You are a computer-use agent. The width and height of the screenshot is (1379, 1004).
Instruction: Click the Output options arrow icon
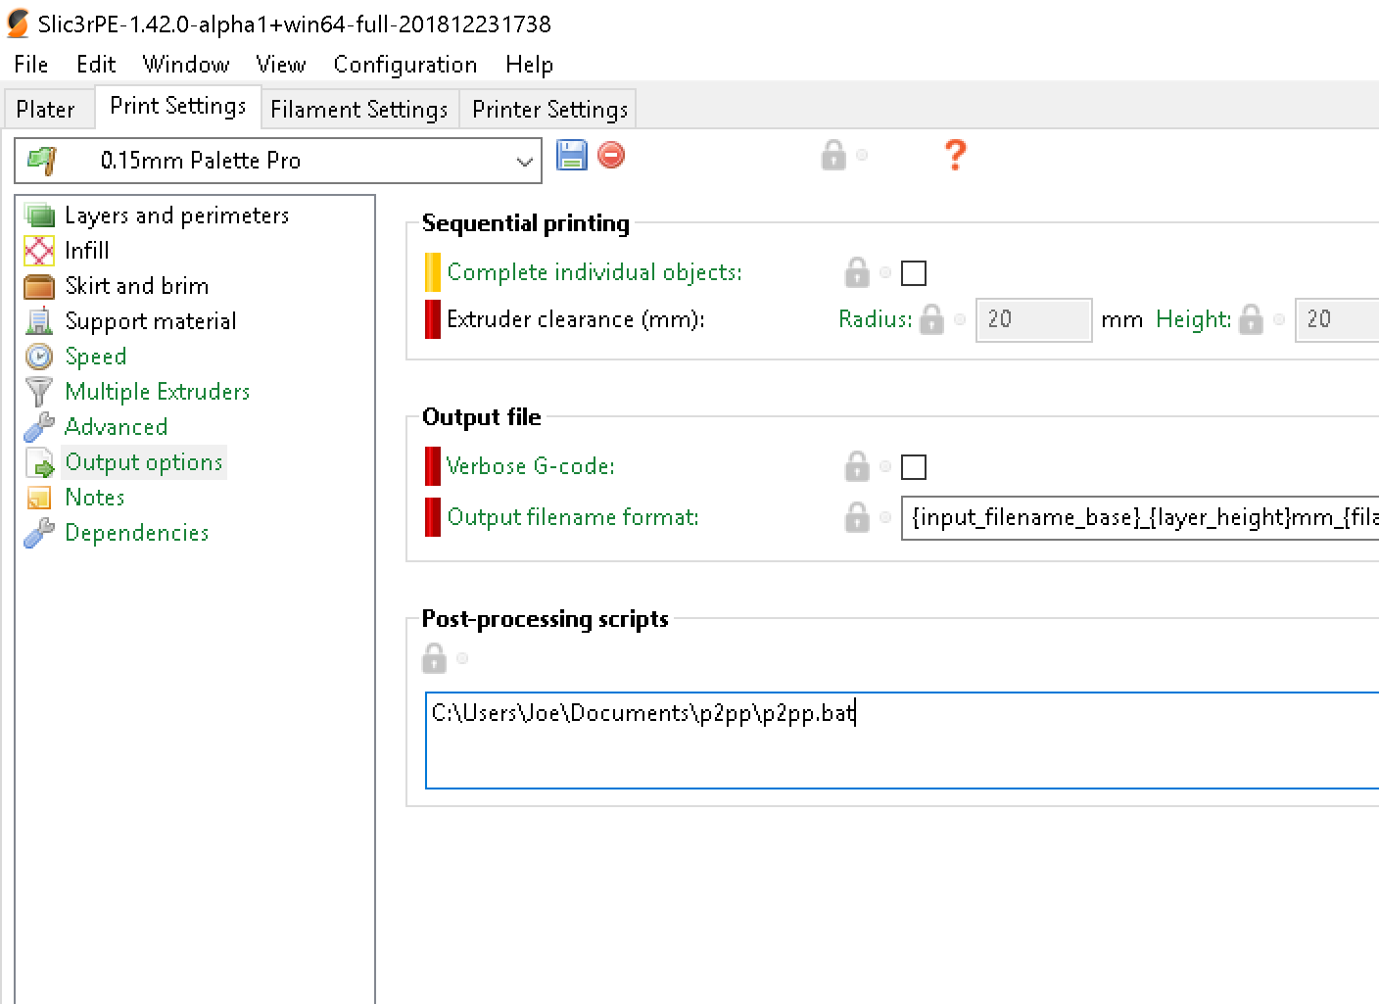tap(39, 462)
